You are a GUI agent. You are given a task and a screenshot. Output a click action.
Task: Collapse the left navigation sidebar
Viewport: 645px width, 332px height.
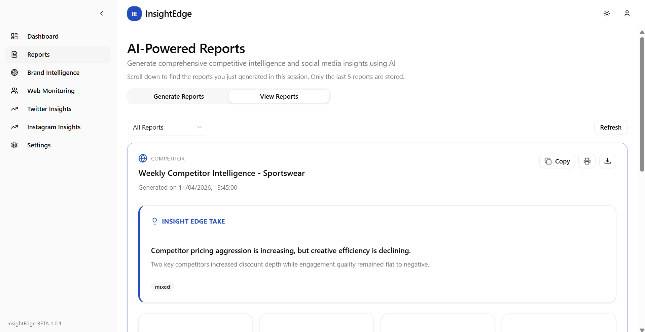point(102,13)
